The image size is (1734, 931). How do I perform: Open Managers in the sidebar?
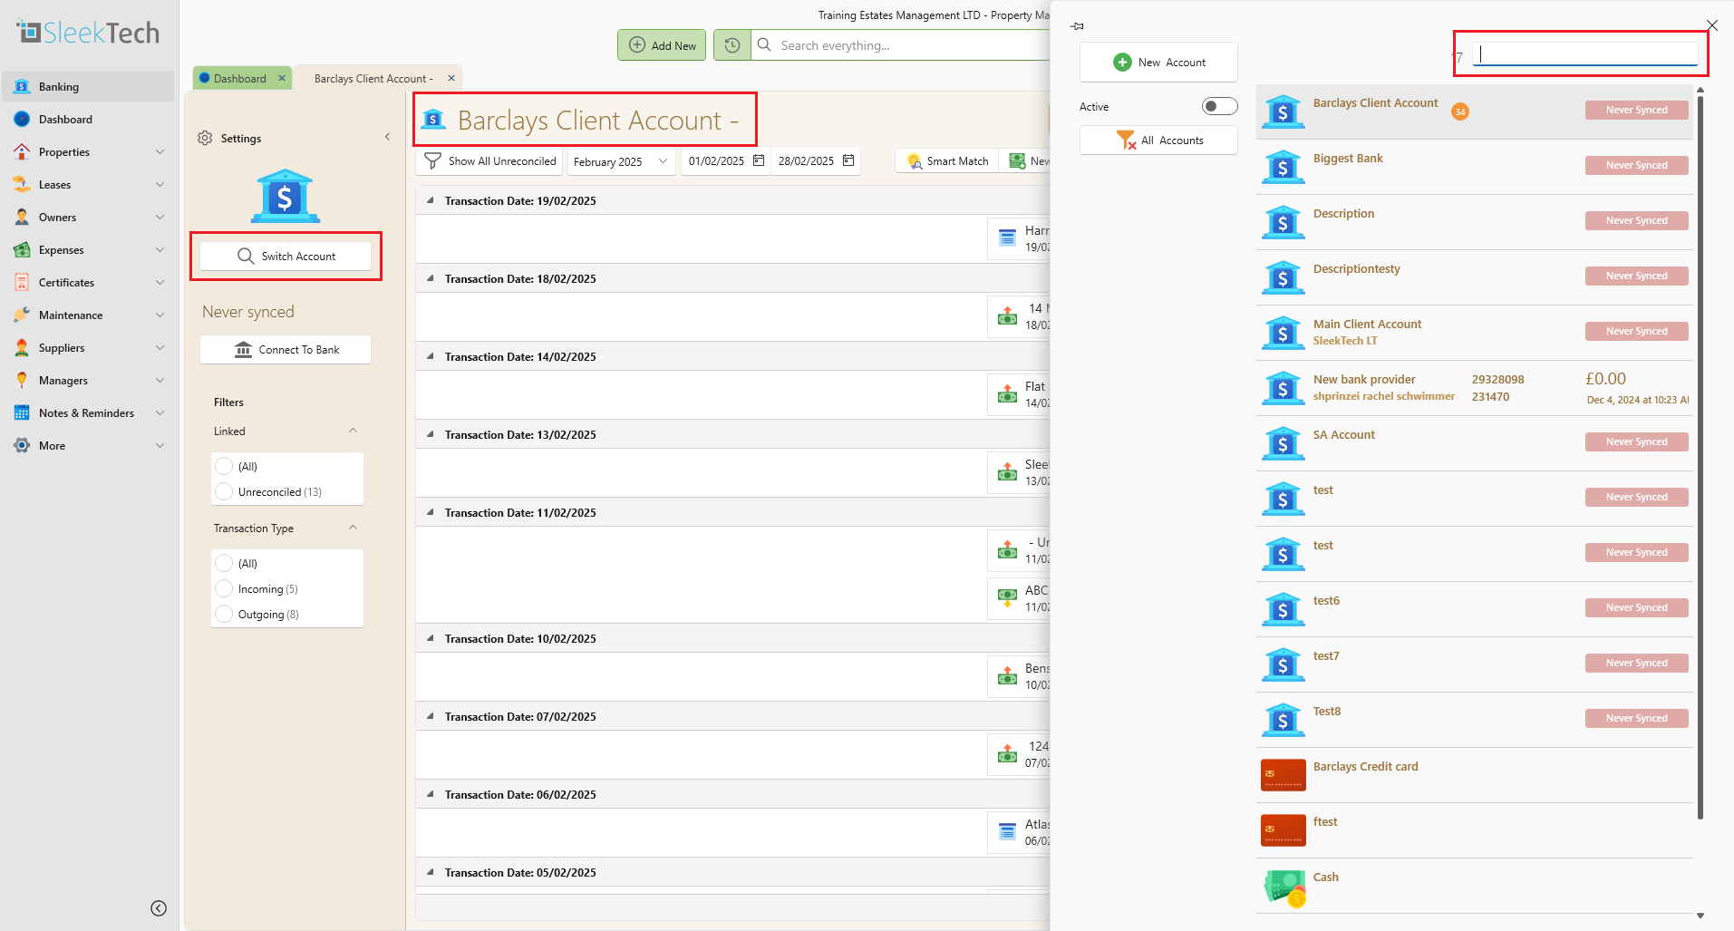(x=88, y=380)
